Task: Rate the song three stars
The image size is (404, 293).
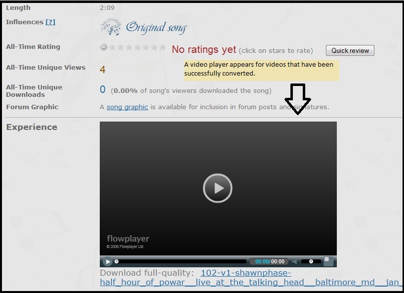Action: [x=129, y=47]
